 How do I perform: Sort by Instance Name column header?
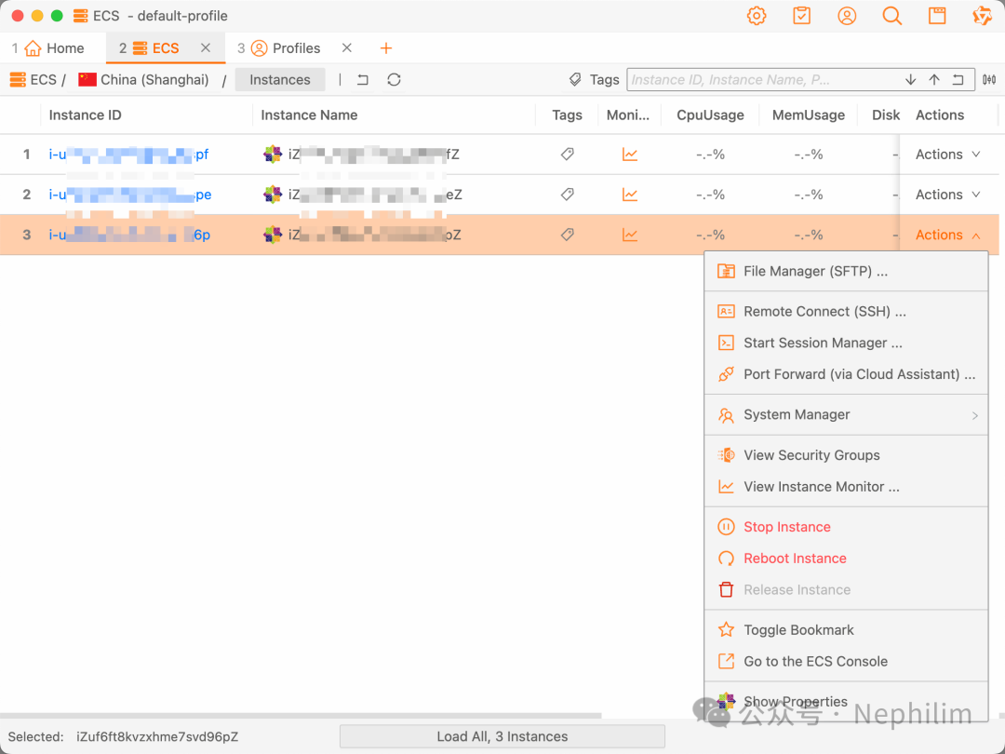(309, 114)
